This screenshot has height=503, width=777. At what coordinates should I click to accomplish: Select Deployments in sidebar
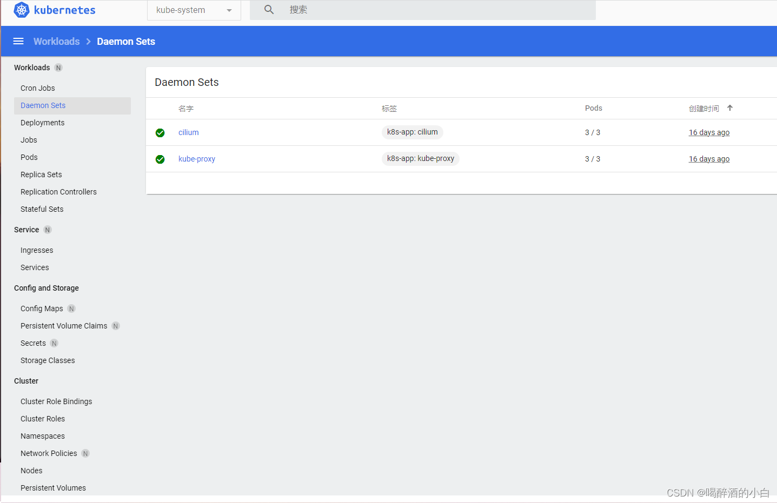pyautogui.click(x=42, y=123)
